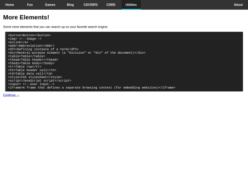The width and height of the screenshot is (248, 186).
Task: Visit the Blog tab
Action: click(x=70, y=5)
